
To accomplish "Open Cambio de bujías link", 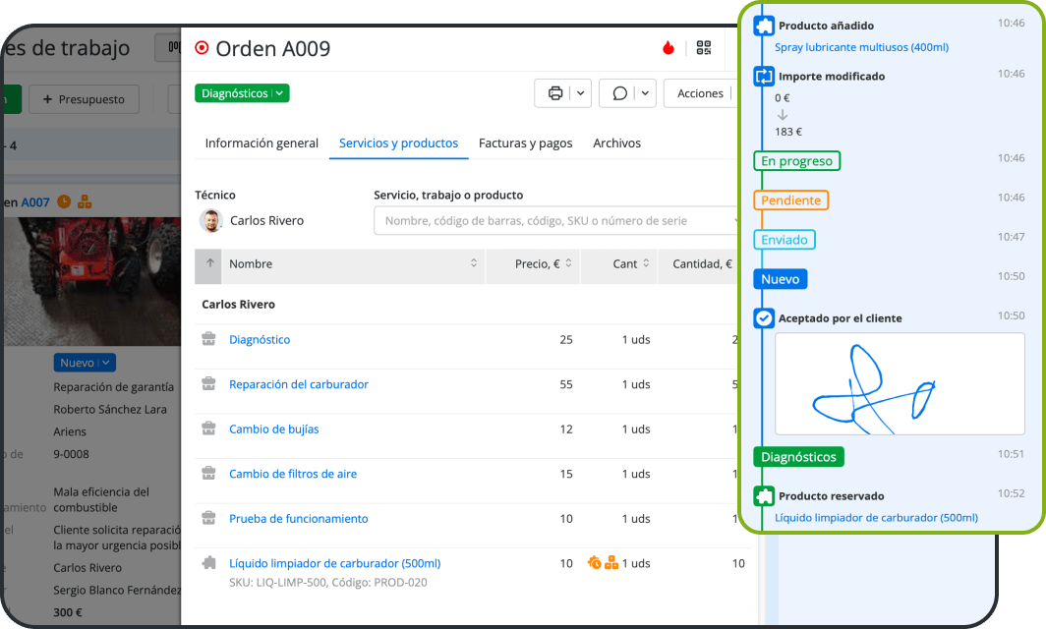I will click(273, 429).
